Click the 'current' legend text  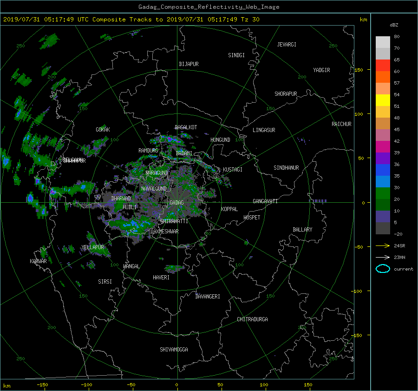[x=404, y=269]
